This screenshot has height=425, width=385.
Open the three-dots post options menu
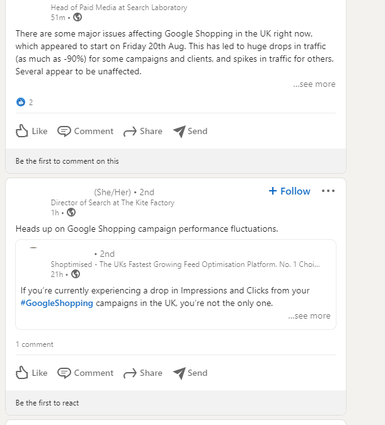click(x=328, y=191)
